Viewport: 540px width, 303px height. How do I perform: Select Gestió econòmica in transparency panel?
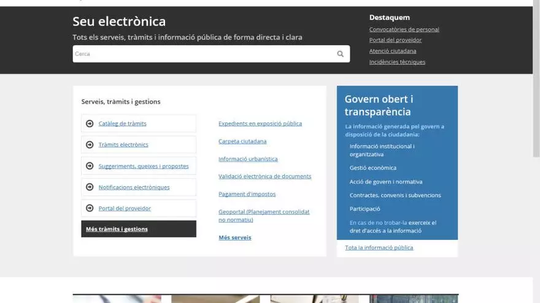[x=372, y=168]
